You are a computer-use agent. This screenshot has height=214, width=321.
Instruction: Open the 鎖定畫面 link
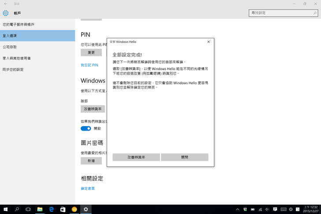(x=88, y=188)
